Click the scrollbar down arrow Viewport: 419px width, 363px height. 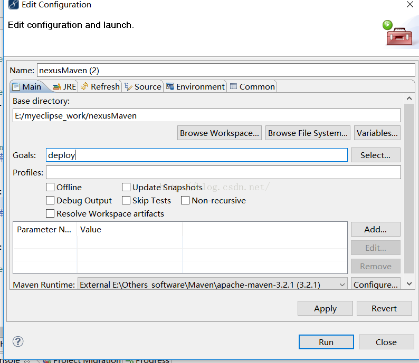[409, 283]
